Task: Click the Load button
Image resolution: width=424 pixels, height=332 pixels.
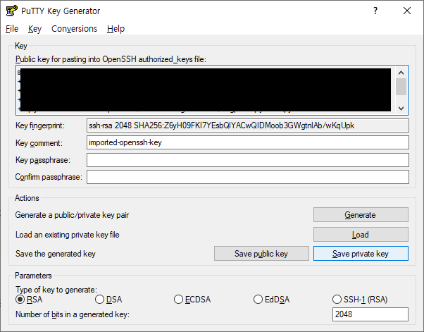Action: (x=361, y=234)
